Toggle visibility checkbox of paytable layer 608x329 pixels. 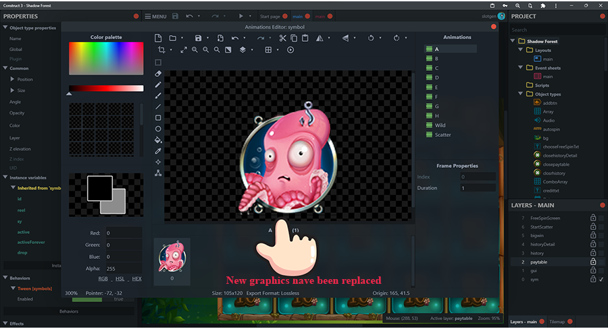click(601, 262)
